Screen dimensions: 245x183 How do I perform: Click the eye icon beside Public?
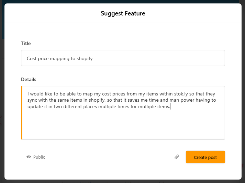click(29, 157)
